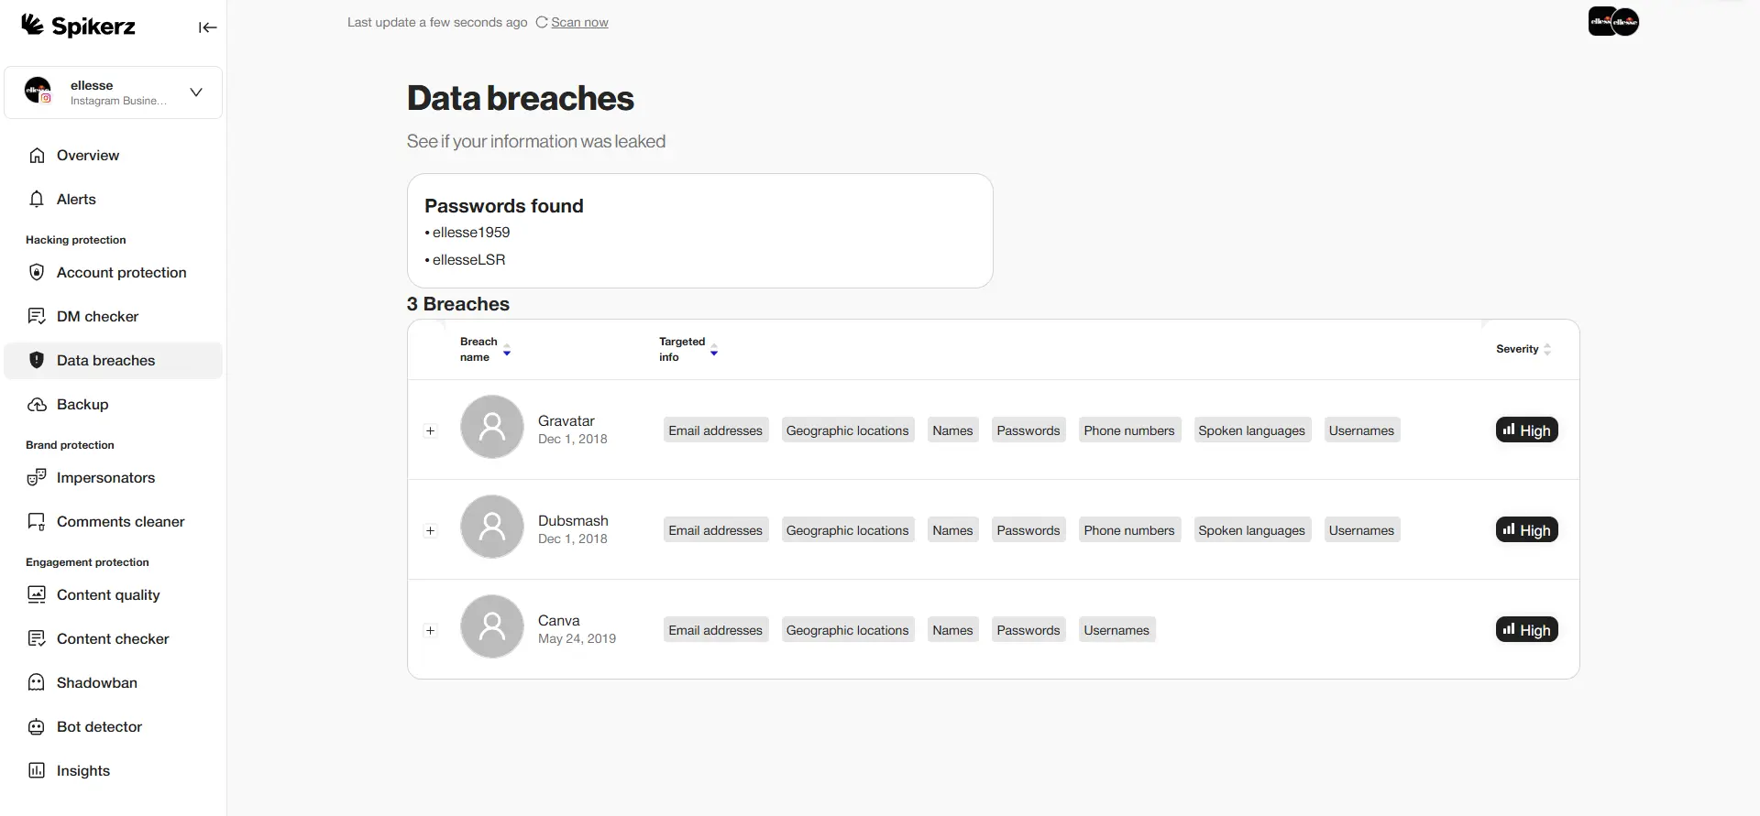The image size is (1760, 816).
Task: Click Gravatar's Spoken languages tag
Action: 1251,430
